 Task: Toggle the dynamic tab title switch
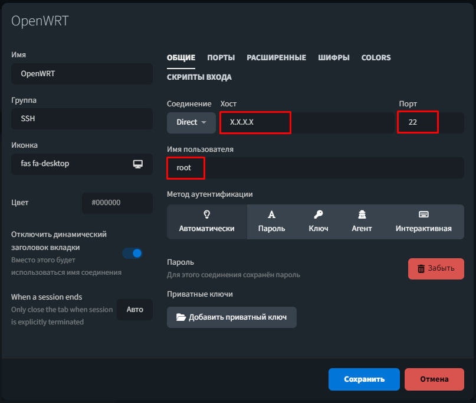pos(132,253)
